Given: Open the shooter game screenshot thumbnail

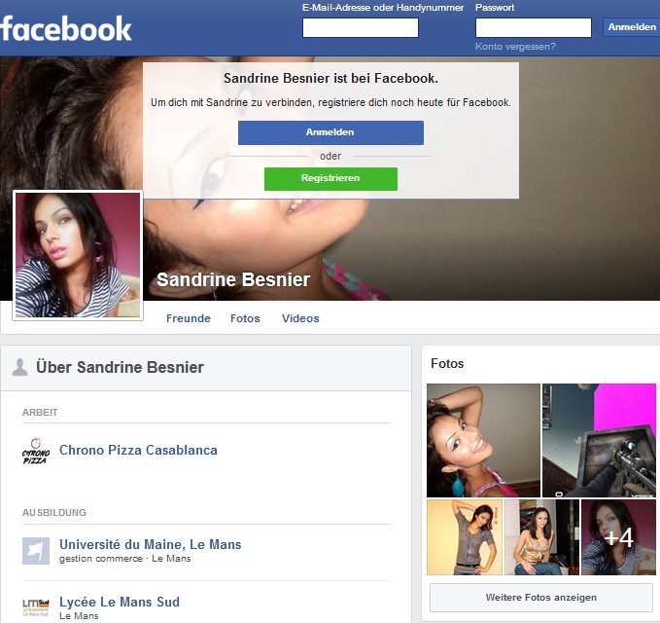Looking at the screenshot, I should click(x=599, y=440).
